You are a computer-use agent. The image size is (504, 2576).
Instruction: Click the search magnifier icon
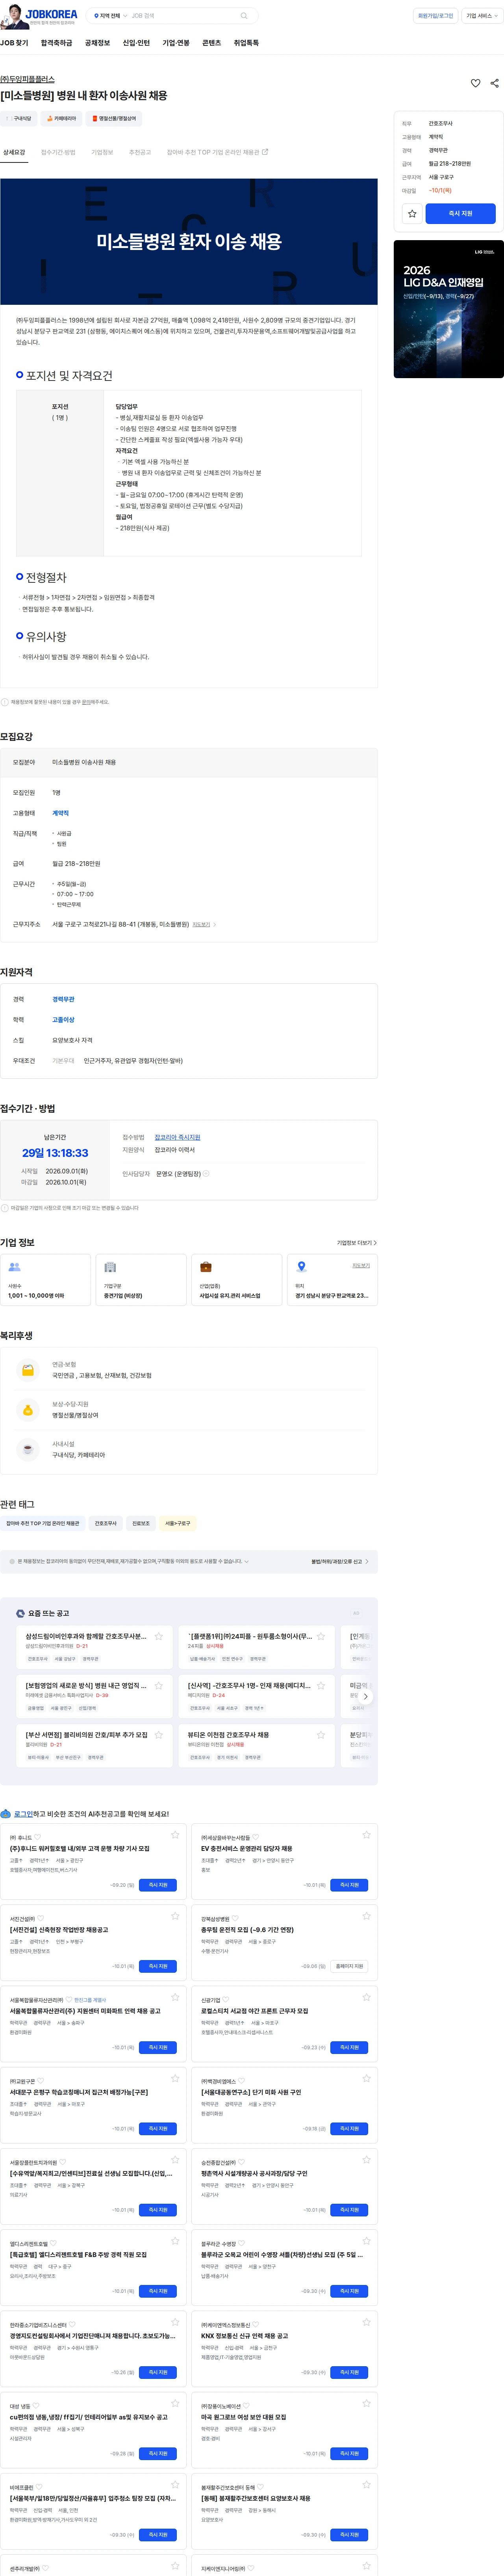coord(243,16)
